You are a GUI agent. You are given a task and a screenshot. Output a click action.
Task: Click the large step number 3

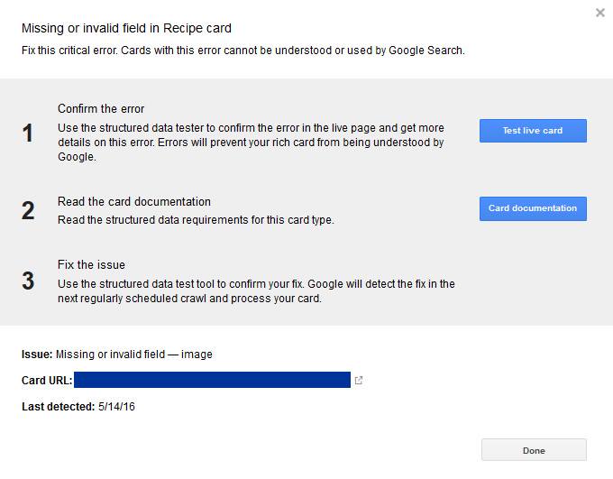coord(28,281)
